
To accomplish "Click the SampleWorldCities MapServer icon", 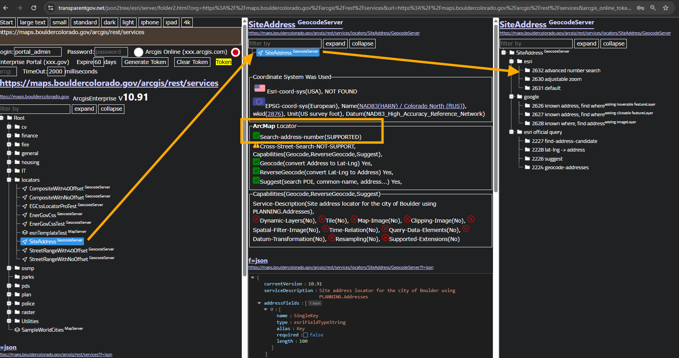I will (x=17, y=330).
